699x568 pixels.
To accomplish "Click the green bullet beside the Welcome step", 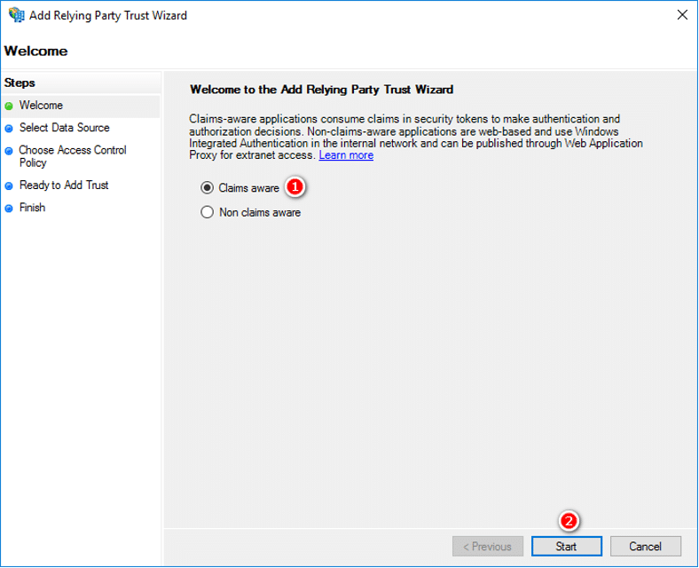I will (x=9, y=106).
